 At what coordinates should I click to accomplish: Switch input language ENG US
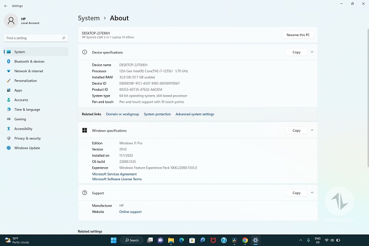pos(318,240)
